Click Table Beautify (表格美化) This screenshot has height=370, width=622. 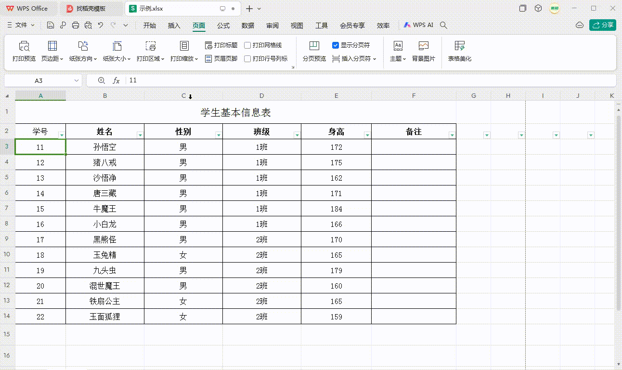pyautogui.click(x=460, y=52)
